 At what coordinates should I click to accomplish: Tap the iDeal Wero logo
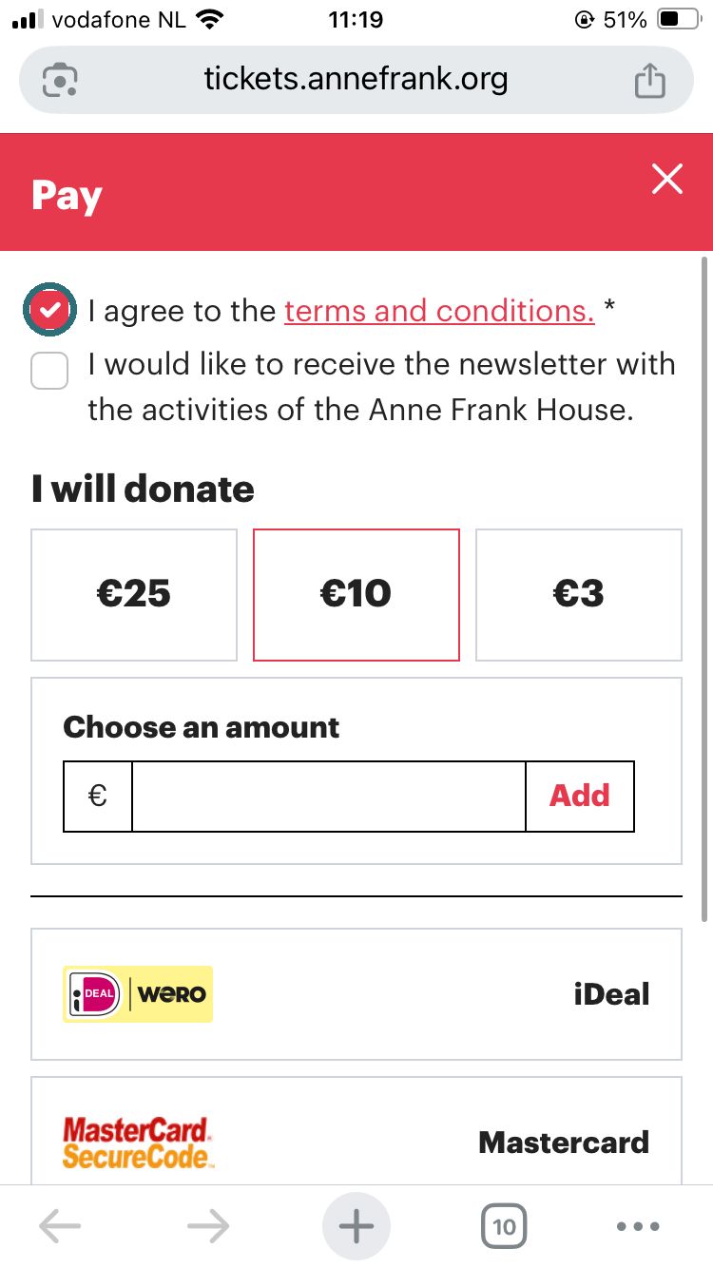coord(138,994)
